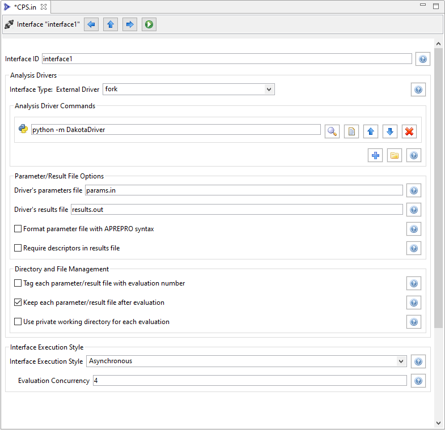
Task: Add new analysis driver with plus icon
Action: click(x=375, y=155)
